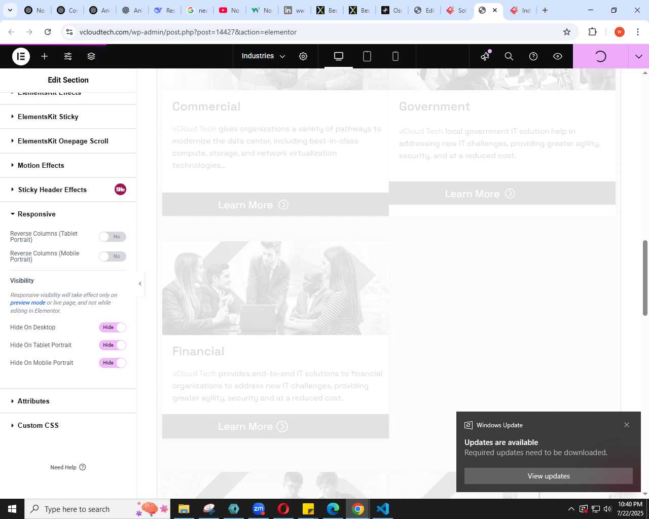Open tab search dropdown in Chrome
The width and height of the screenshot is (649, 519).
pos(10,10)
